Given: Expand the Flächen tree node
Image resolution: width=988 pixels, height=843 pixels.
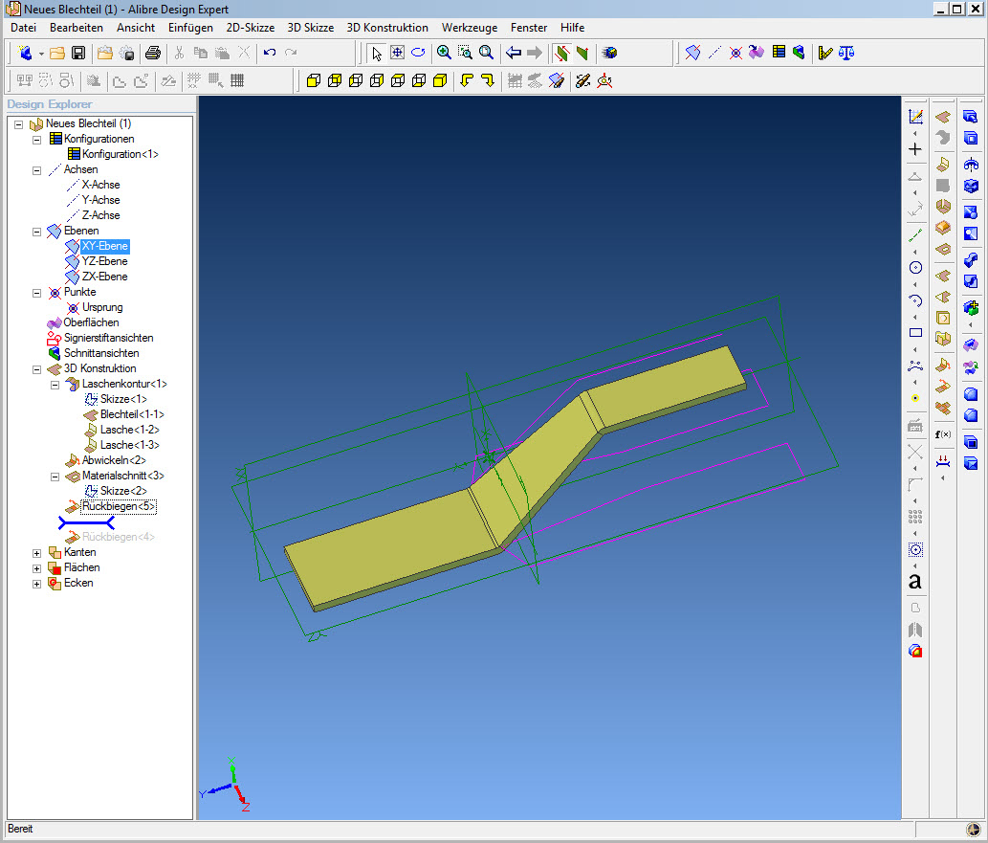Looking at the screenshot, I should click(x=36, y=568).
